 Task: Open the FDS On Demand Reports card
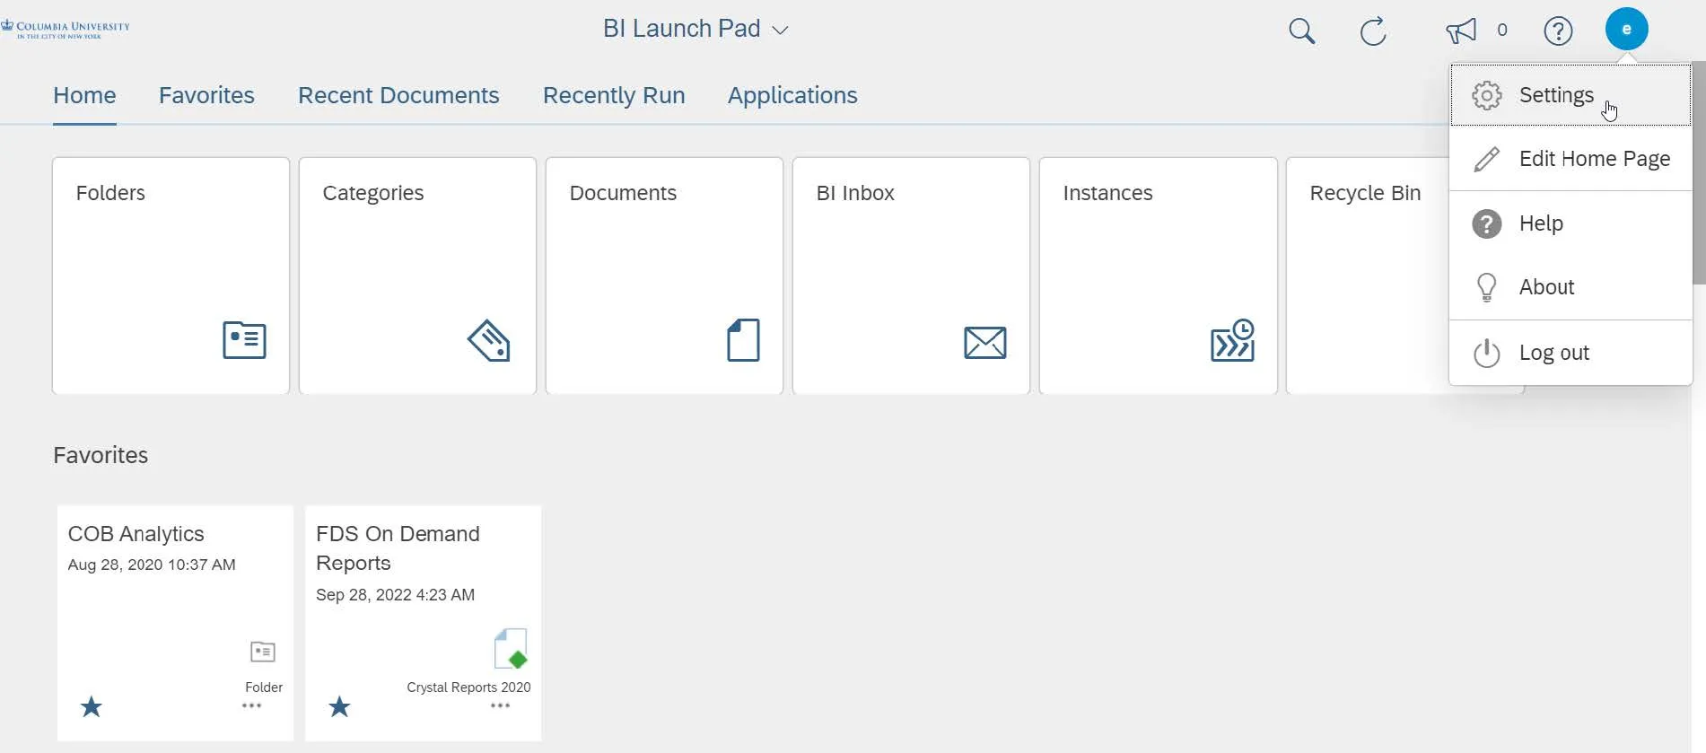[423, 623]
